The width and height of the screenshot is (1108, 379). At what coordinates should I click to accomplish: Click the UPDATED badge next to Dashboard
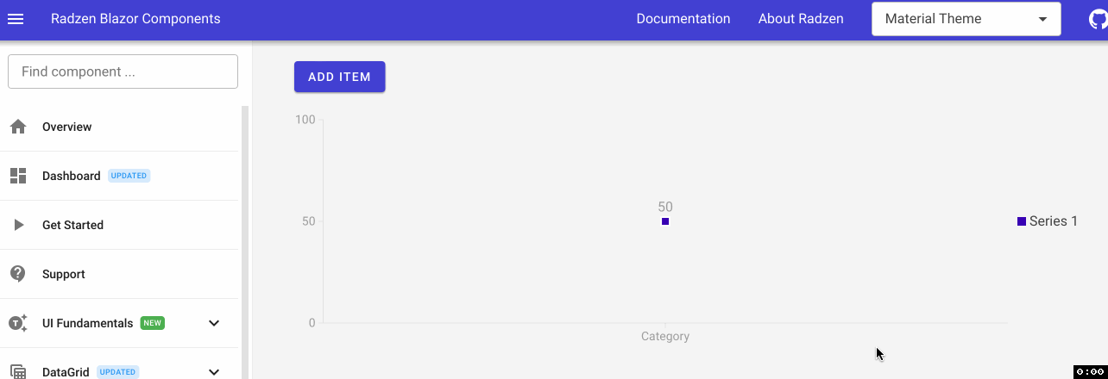pos(129,176)
